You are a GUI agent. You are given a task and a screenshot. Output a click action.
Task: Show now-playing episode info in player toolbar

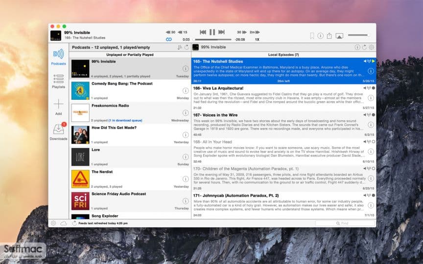[x=320, y=36]
